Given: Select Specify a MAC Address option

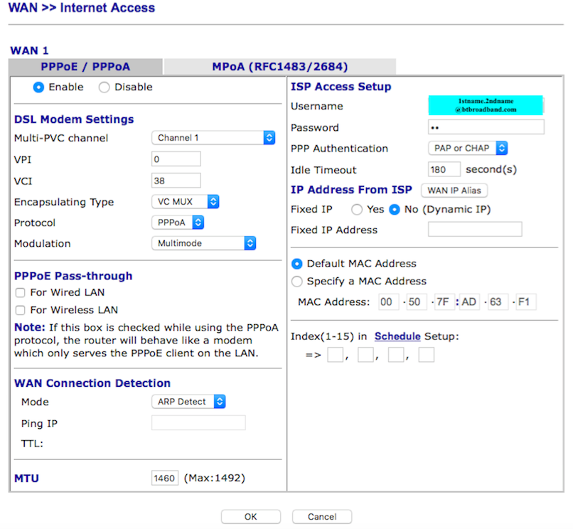Looking at the screenshot, I should pyautogui.click(x=297, y=281).
